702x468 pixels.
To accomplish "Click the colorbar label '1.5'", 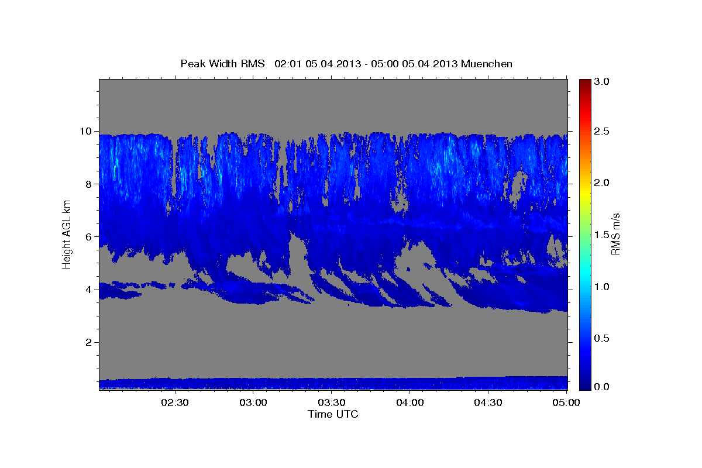I will [x=602, y=235].
